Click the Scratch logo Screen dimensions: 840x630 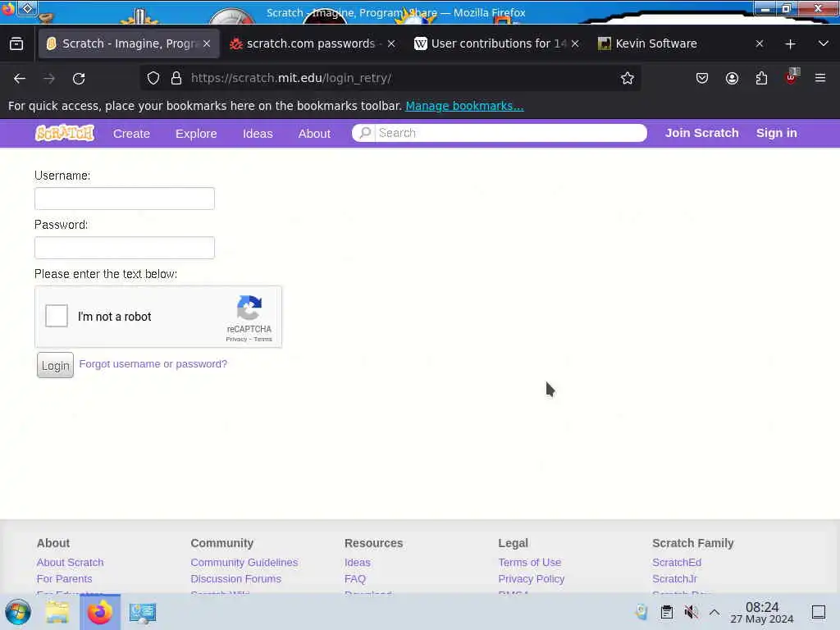(65, 133)
